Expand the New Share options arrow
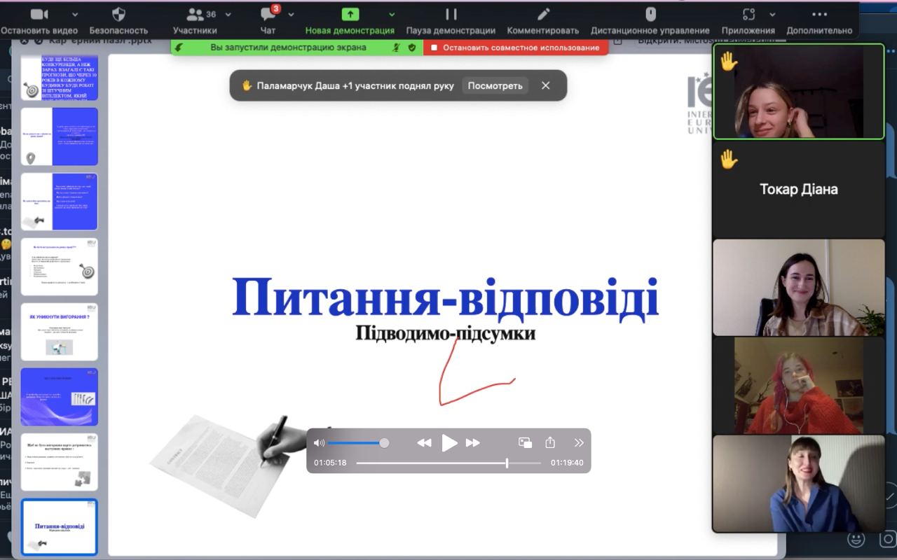The width and height of the screenshot is (897, 560). click(392, 15)
